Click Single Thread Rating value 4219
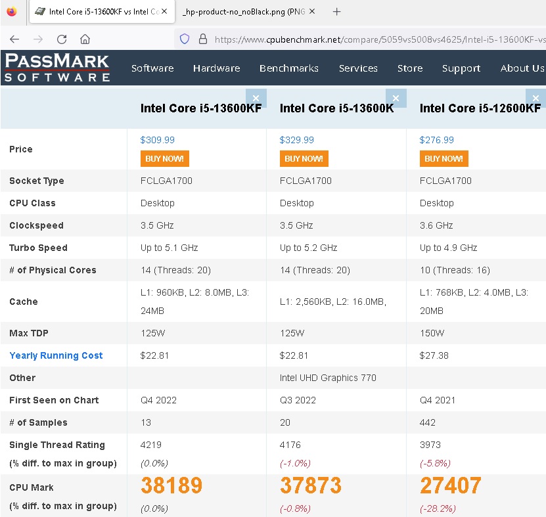The height and width of the screenshot is (517, 546). 151,445
